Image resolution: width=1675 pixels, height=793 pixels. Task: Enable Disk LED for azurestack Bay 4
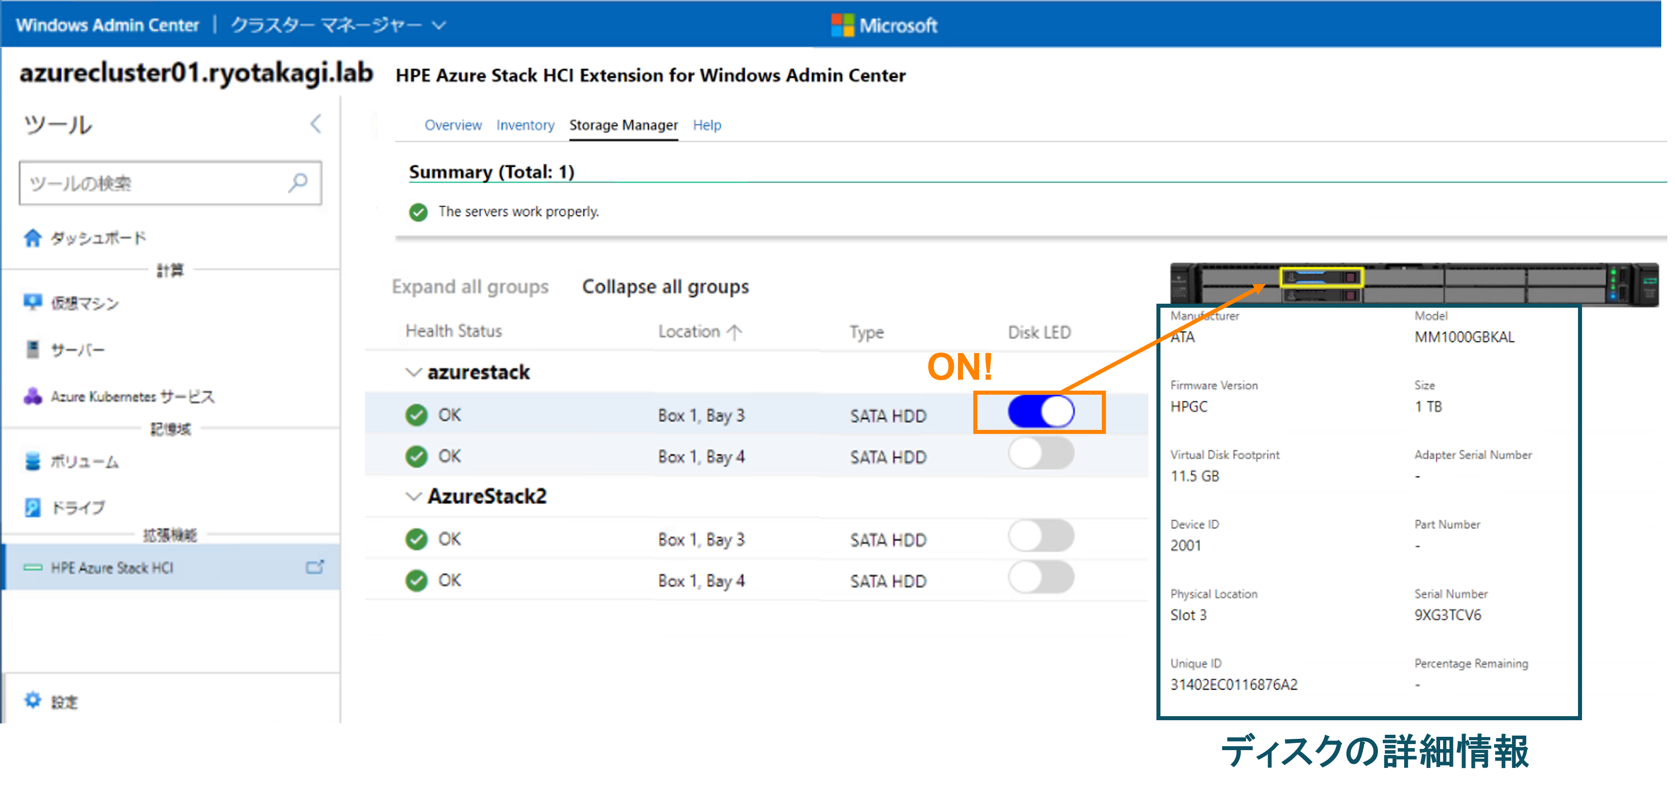coord(1041,453)
